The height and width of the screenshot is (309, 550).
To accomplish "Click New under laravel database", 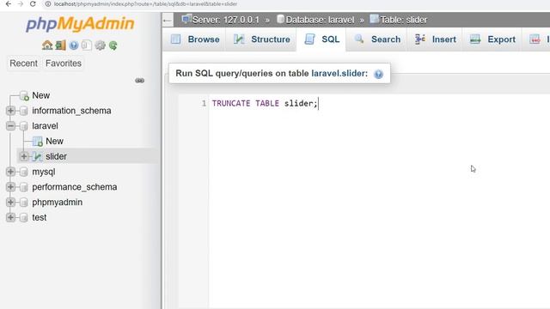I will [x=54, y=141].
